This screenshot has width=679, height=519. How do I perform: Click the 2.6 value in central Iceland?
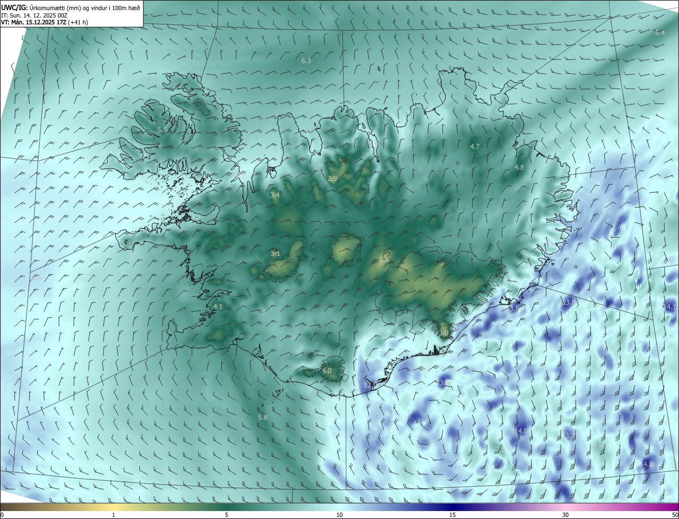pos(384,260)
